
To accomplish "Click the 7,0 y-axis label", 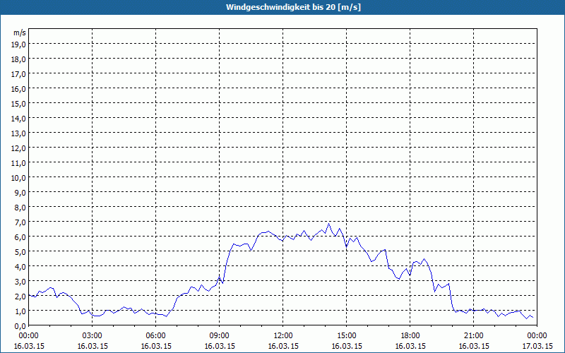I will (20, 222).
